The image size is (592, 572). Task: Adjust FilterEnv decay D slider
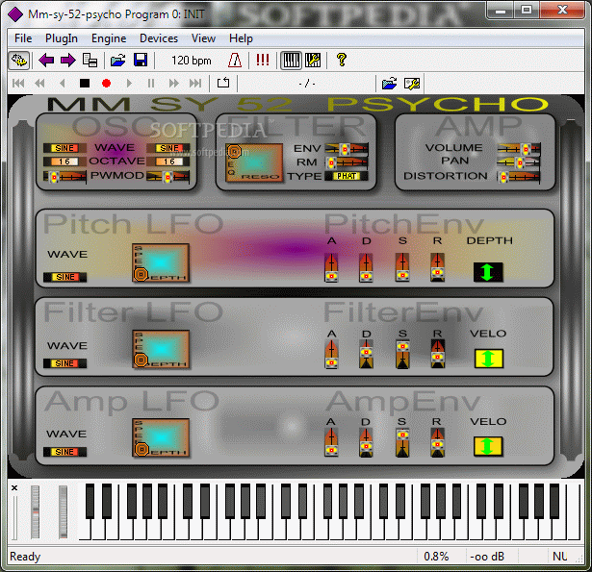tap(366, 354)
